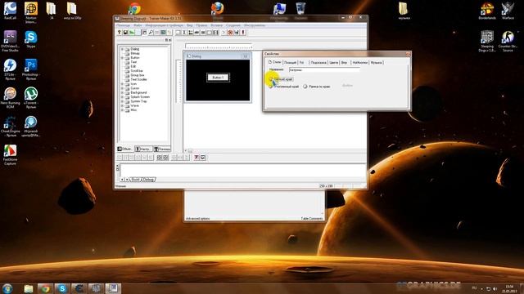Screen dimensions: 524x294
Task: Expand the Misc tree node
Action: (122, 110)
